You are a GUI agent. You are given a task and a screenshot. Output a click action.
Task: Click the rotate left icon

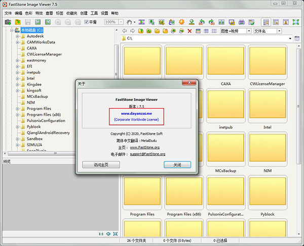[202, 22]
